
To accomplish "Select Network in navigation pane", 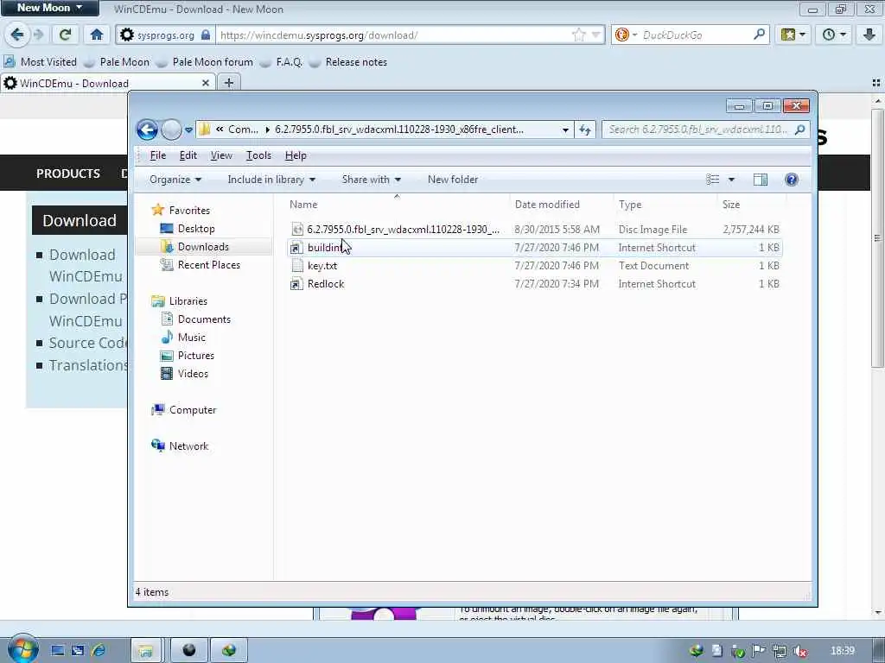I will click(x=188, y=446).
